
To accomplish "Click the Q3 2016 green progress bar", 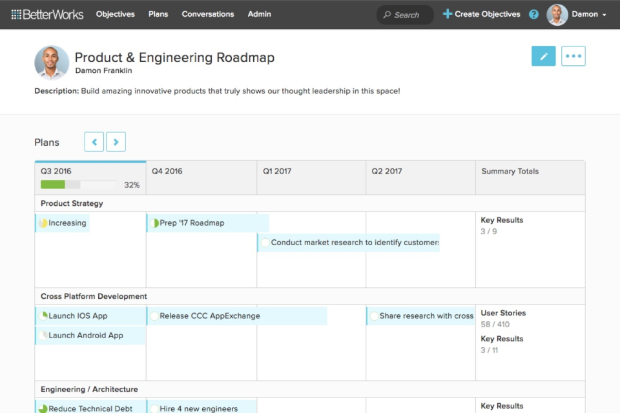I will pos(53,185).
